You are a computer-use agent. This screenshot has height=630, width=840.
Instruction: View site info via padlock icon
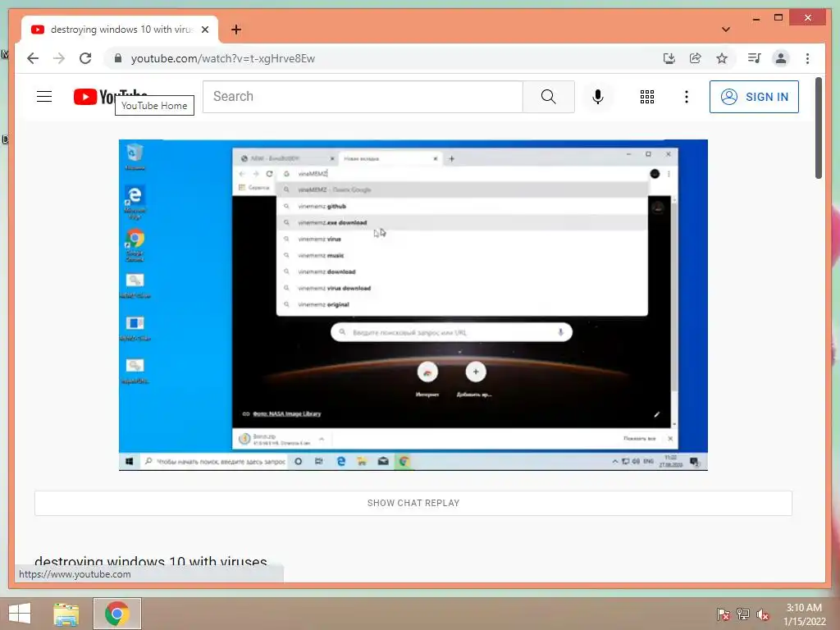(x=118, y=58)
